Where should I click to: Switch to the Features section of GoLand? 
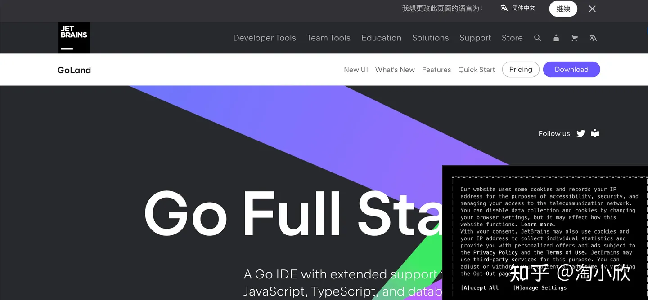pyautogui.click(x=436, y=69)
